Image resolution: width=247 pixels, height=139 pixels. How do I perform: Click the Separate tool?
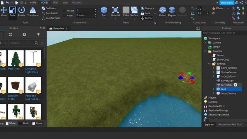[x=183, y=12]
